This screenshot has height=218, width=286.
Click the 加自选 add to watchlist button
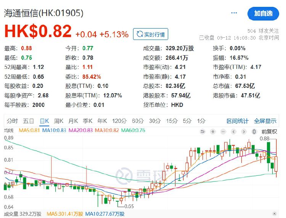[x=263, y=13]
